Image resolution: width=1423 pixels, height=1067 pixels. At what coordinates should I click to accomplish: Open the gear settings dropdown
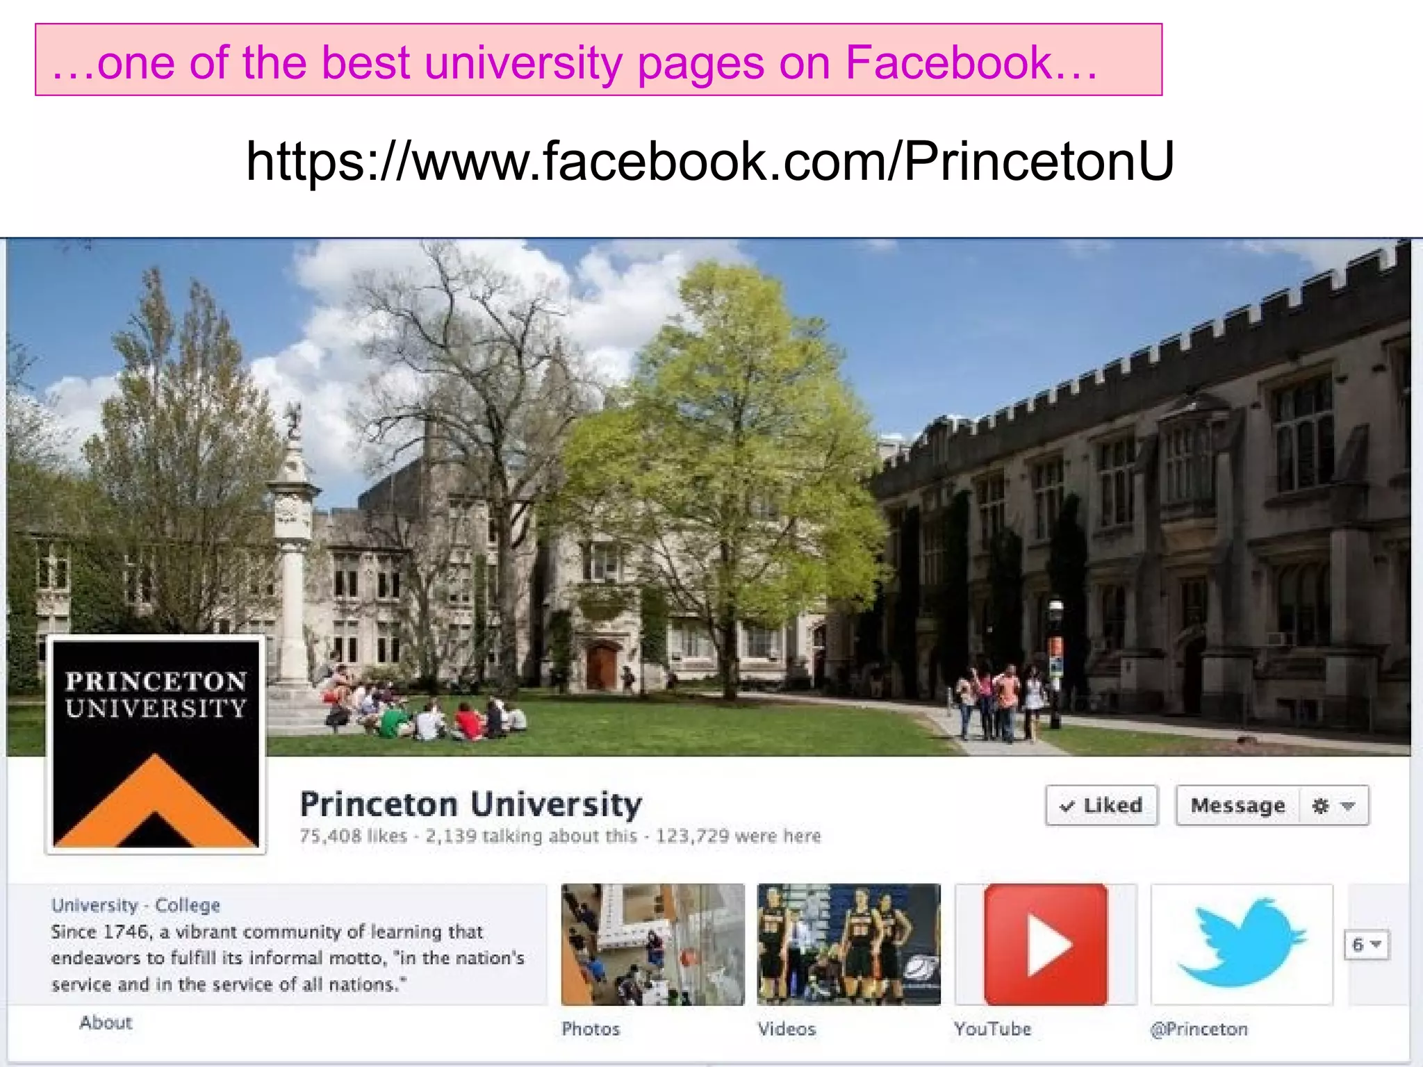click(x=1333, y=806)
